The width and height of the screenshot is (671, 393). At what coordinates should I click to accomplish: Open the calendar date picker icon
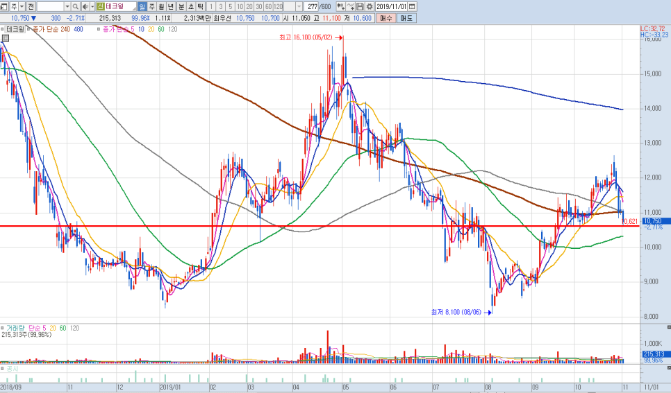tap(412, 6)
